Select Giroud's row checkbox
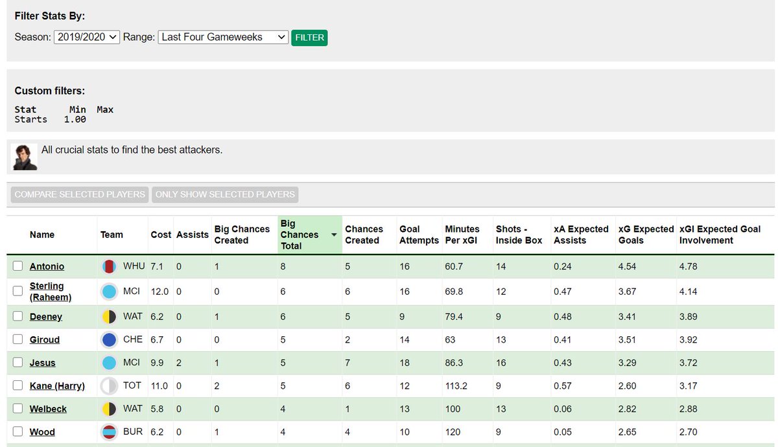778x447 pixels. tap(18, 339)
